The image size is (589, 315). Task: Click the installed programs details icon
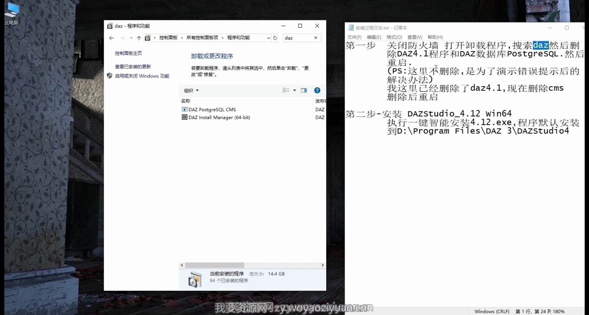tap(195, 279)
